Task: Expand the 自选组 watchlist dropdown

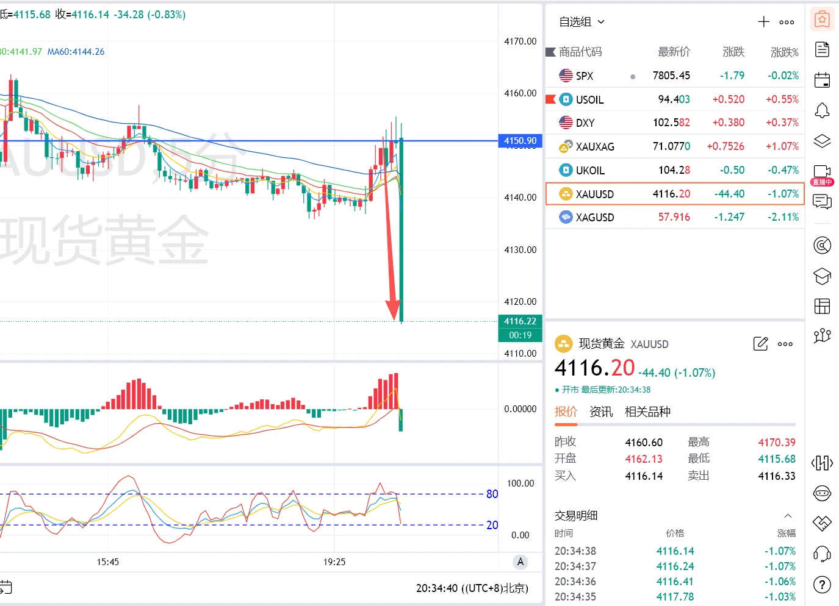Action: (x=582, y=22)
